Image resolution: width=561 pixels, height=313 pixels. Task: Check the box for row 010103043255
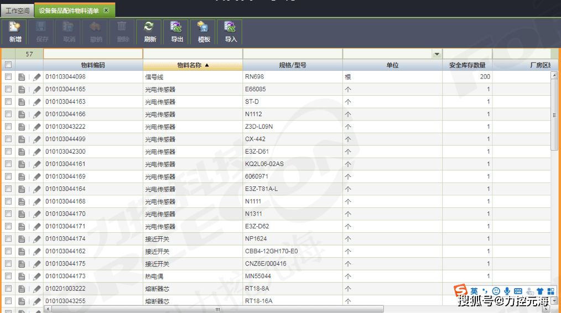tap(8, 301)
